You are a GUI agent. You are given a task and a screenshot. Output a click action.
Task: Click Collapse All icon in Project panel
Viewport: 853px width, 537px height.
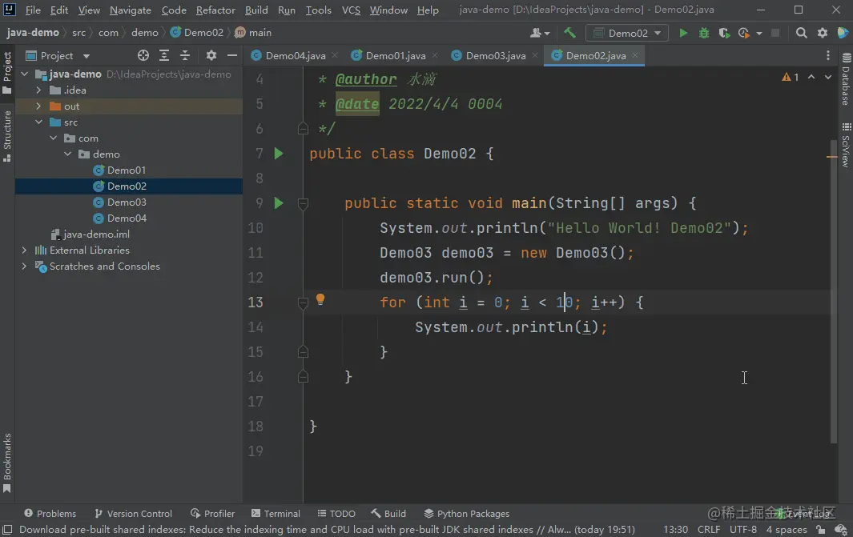185,55
